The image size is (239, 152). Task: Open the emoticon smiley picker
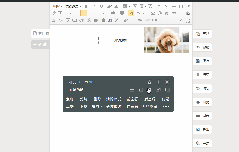160,13
